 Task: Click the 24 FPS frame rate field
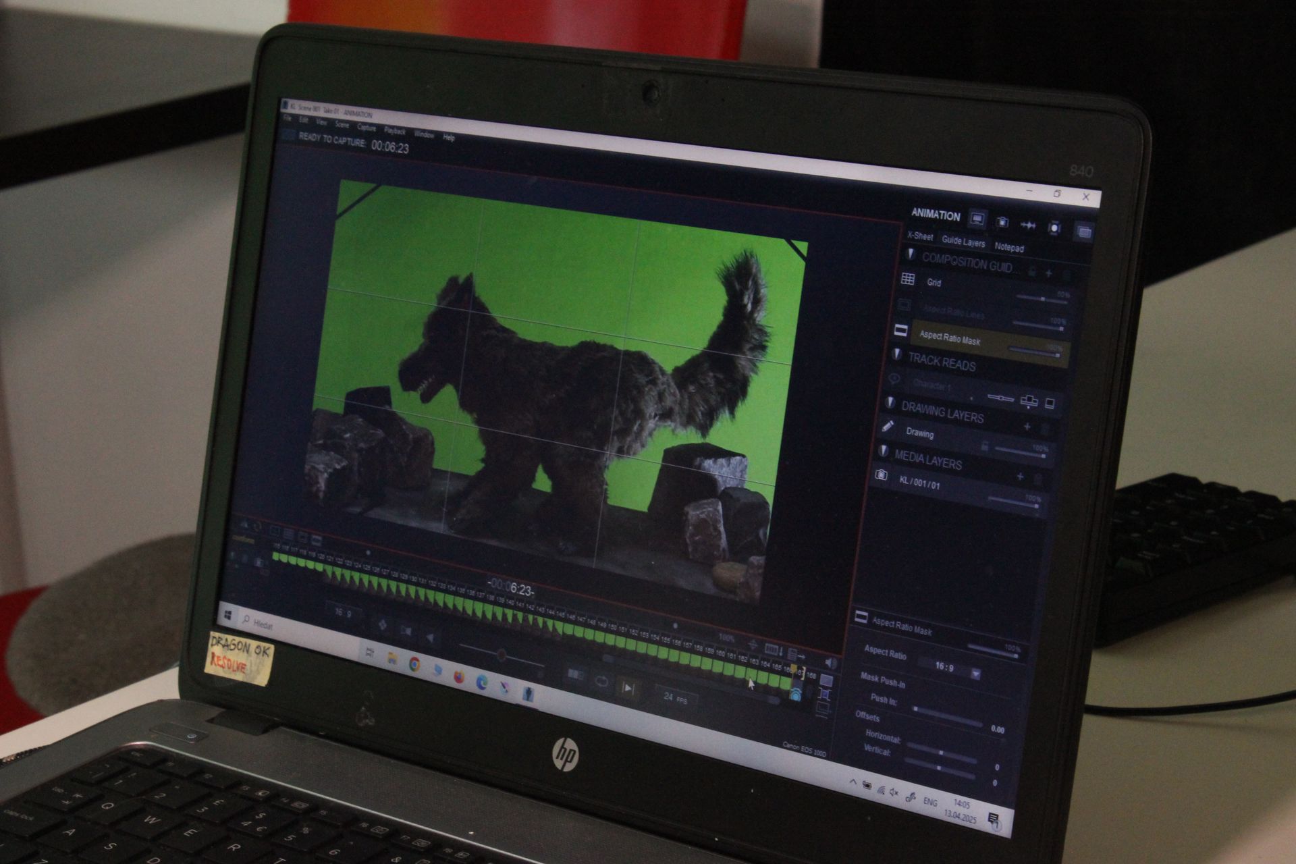click(x=674, y=698)
